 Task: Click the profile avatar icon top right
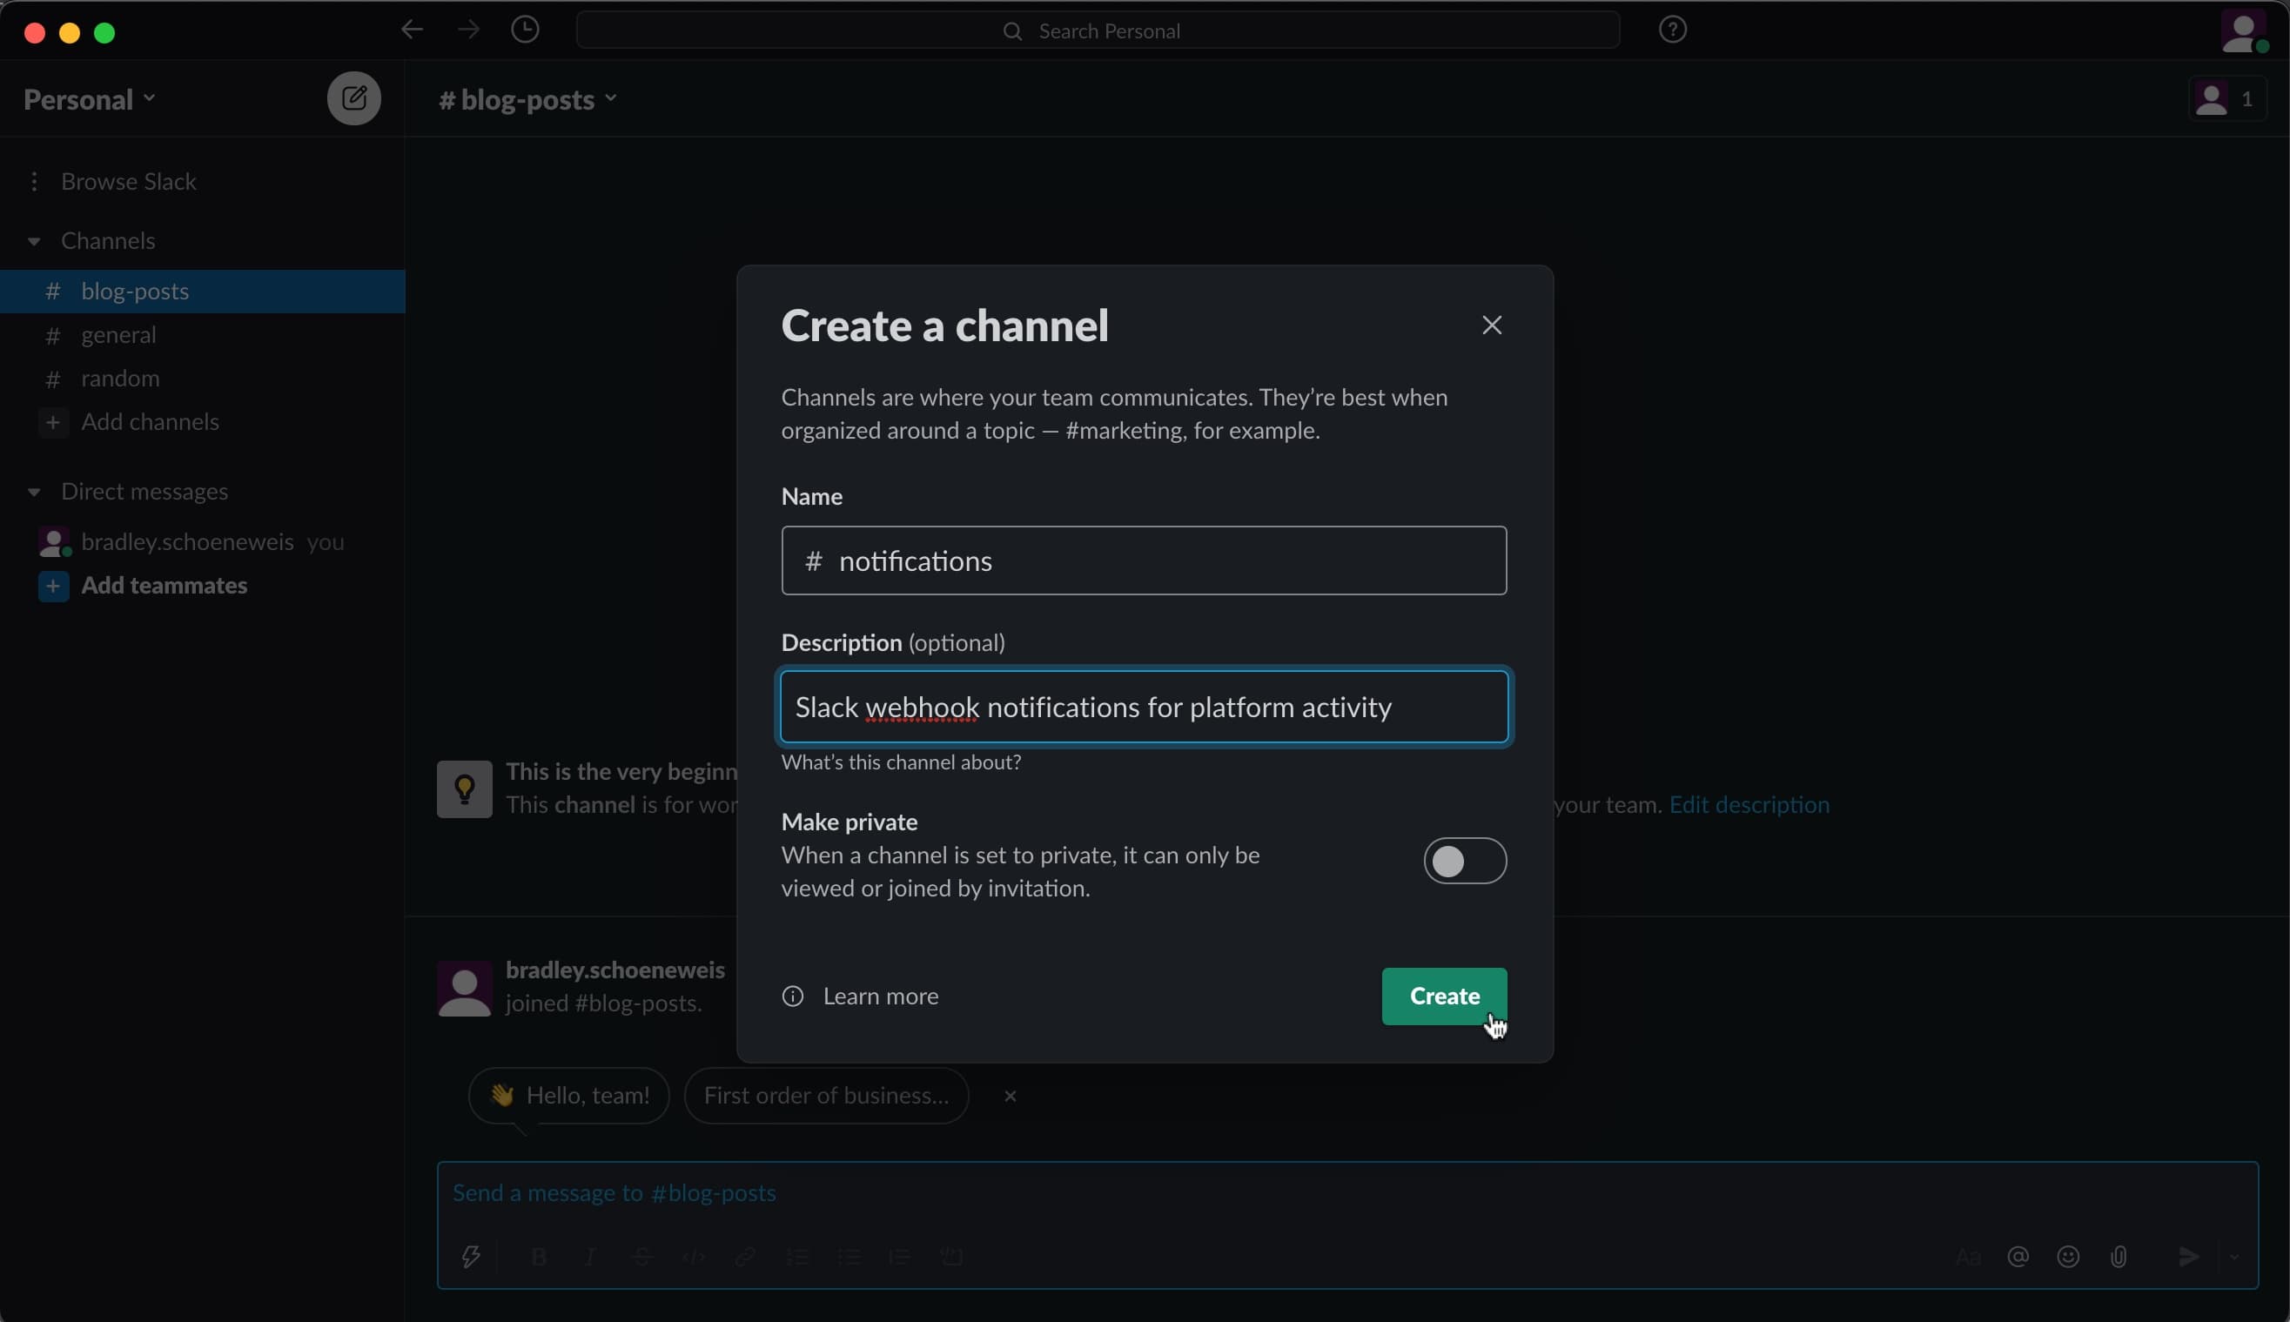[x=2243, y=30]
